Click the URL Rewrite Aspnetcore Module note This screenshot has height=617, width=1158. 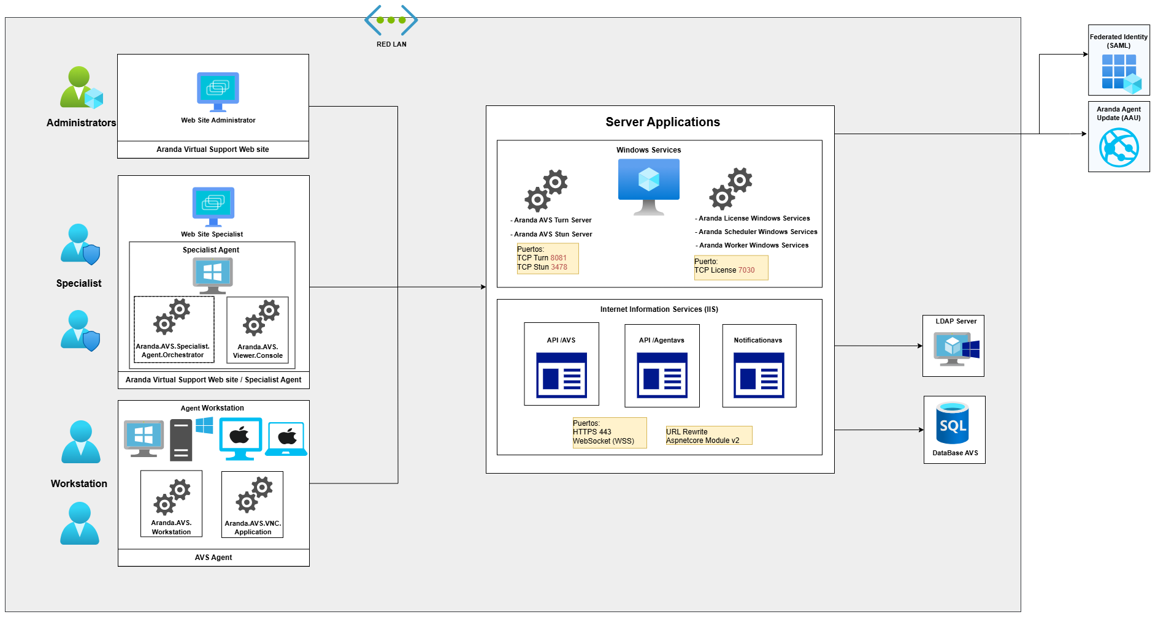pos(709,436)
